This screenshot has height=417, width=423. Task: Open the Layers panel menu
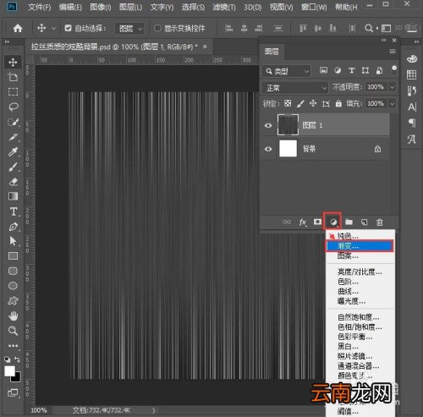pos(393,52)
